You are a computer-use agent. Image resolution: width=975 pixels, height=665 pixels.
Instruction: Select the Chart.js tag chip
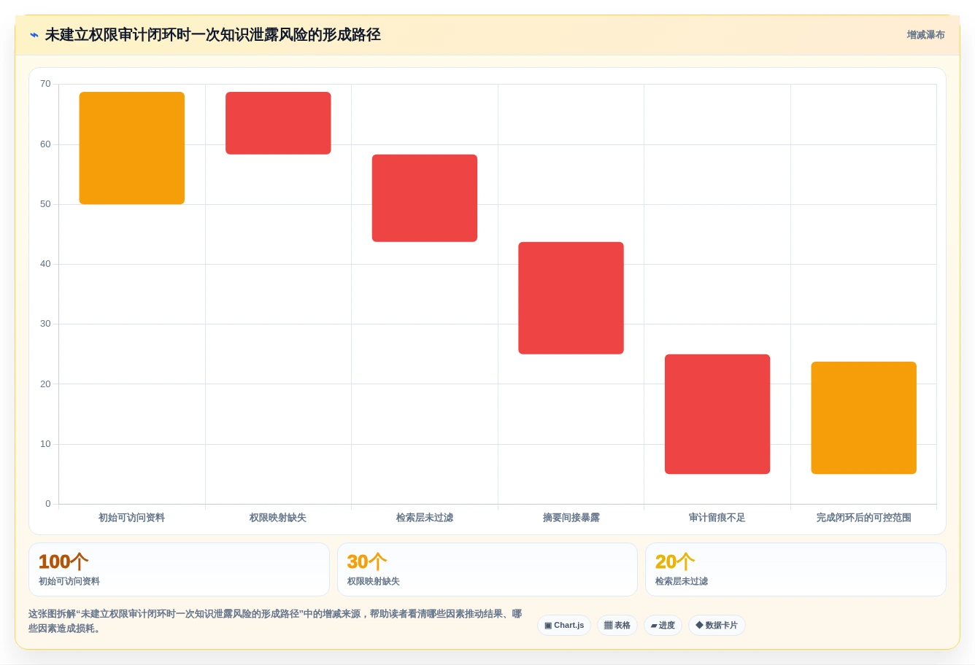tap(564, 626)
